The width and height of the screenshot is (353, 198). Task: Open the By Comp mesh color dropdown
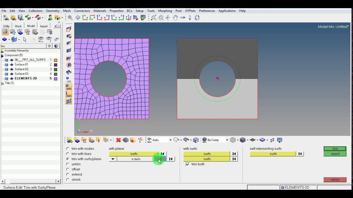227,140
